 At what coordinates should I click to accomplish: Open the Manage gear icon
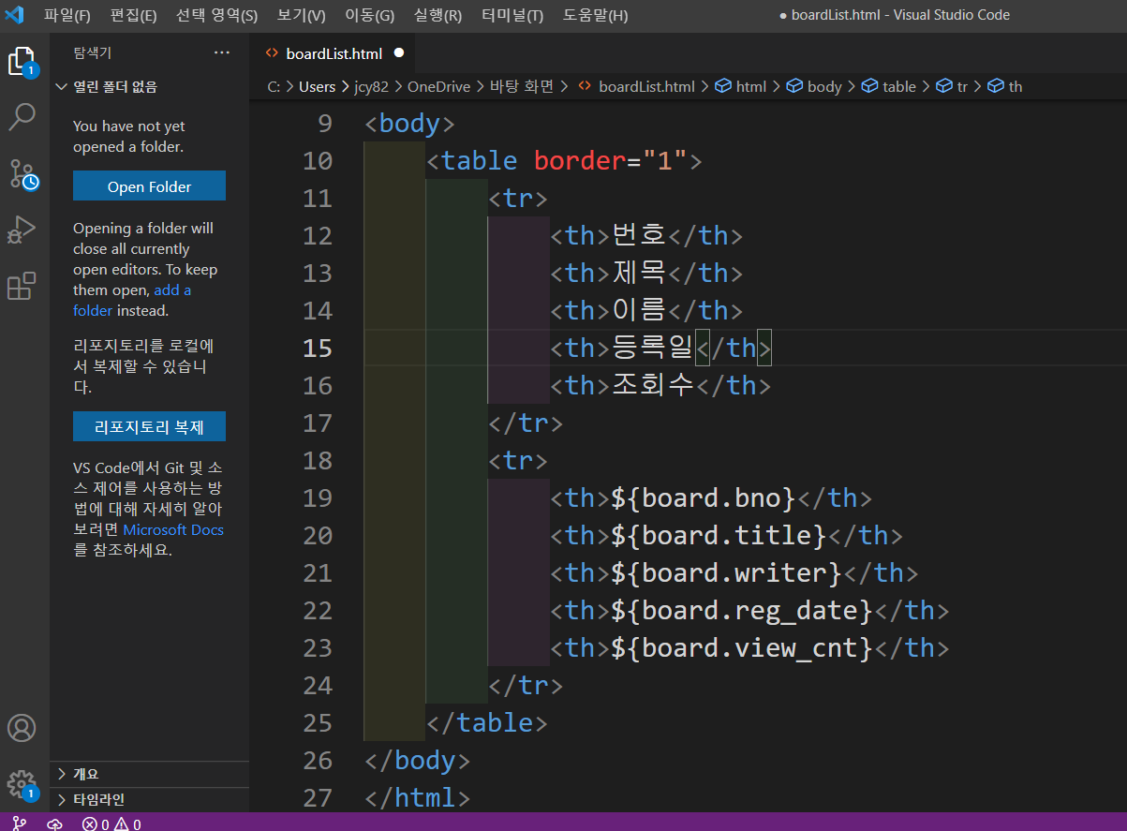coord(22,784)
